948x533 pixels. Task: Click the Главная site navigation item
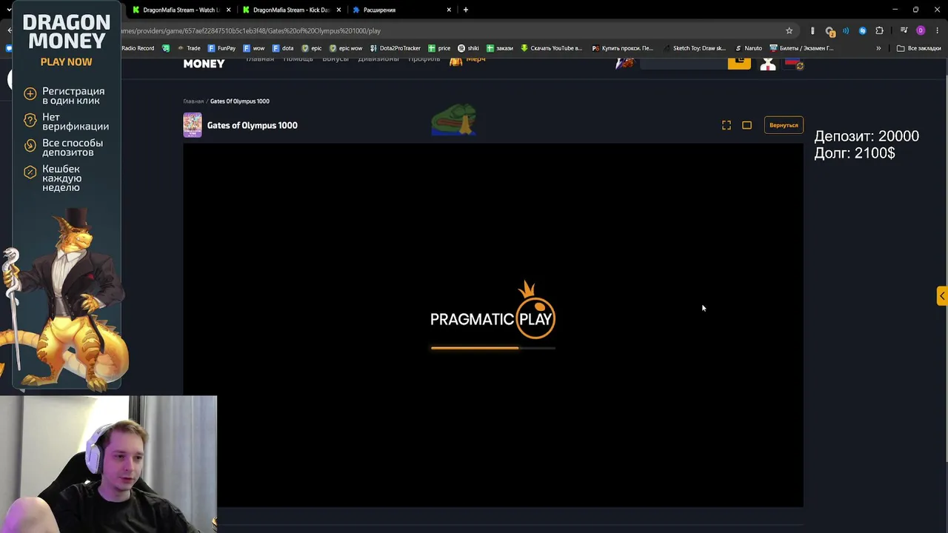click(260, 59)
